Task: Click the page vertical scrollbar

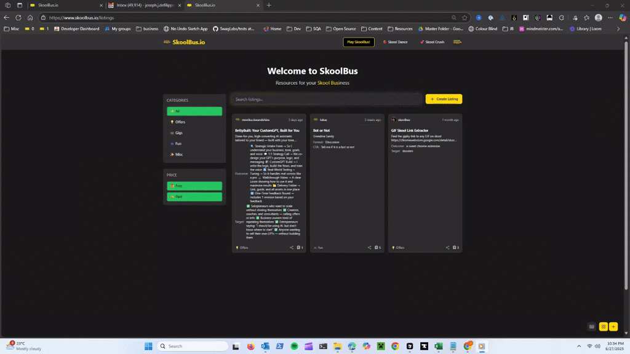Action: 626,165
